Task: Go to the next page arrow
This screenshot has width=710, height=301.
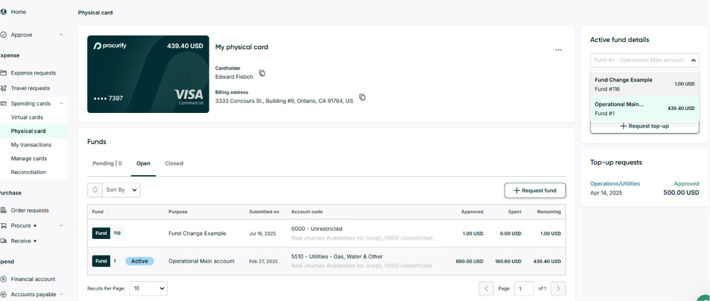Action: [x=558, y=289]
